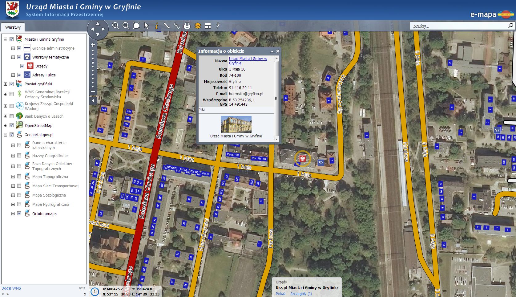This screenshot has width=516, height=297.
Task: Select Mapa Sozologiczna tree item
Action: (49, 195)
